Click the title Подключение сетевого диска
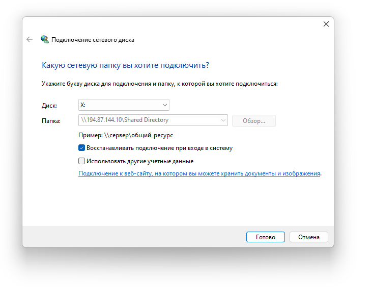Viewport: 372px width, 303px height. point(93,40)
